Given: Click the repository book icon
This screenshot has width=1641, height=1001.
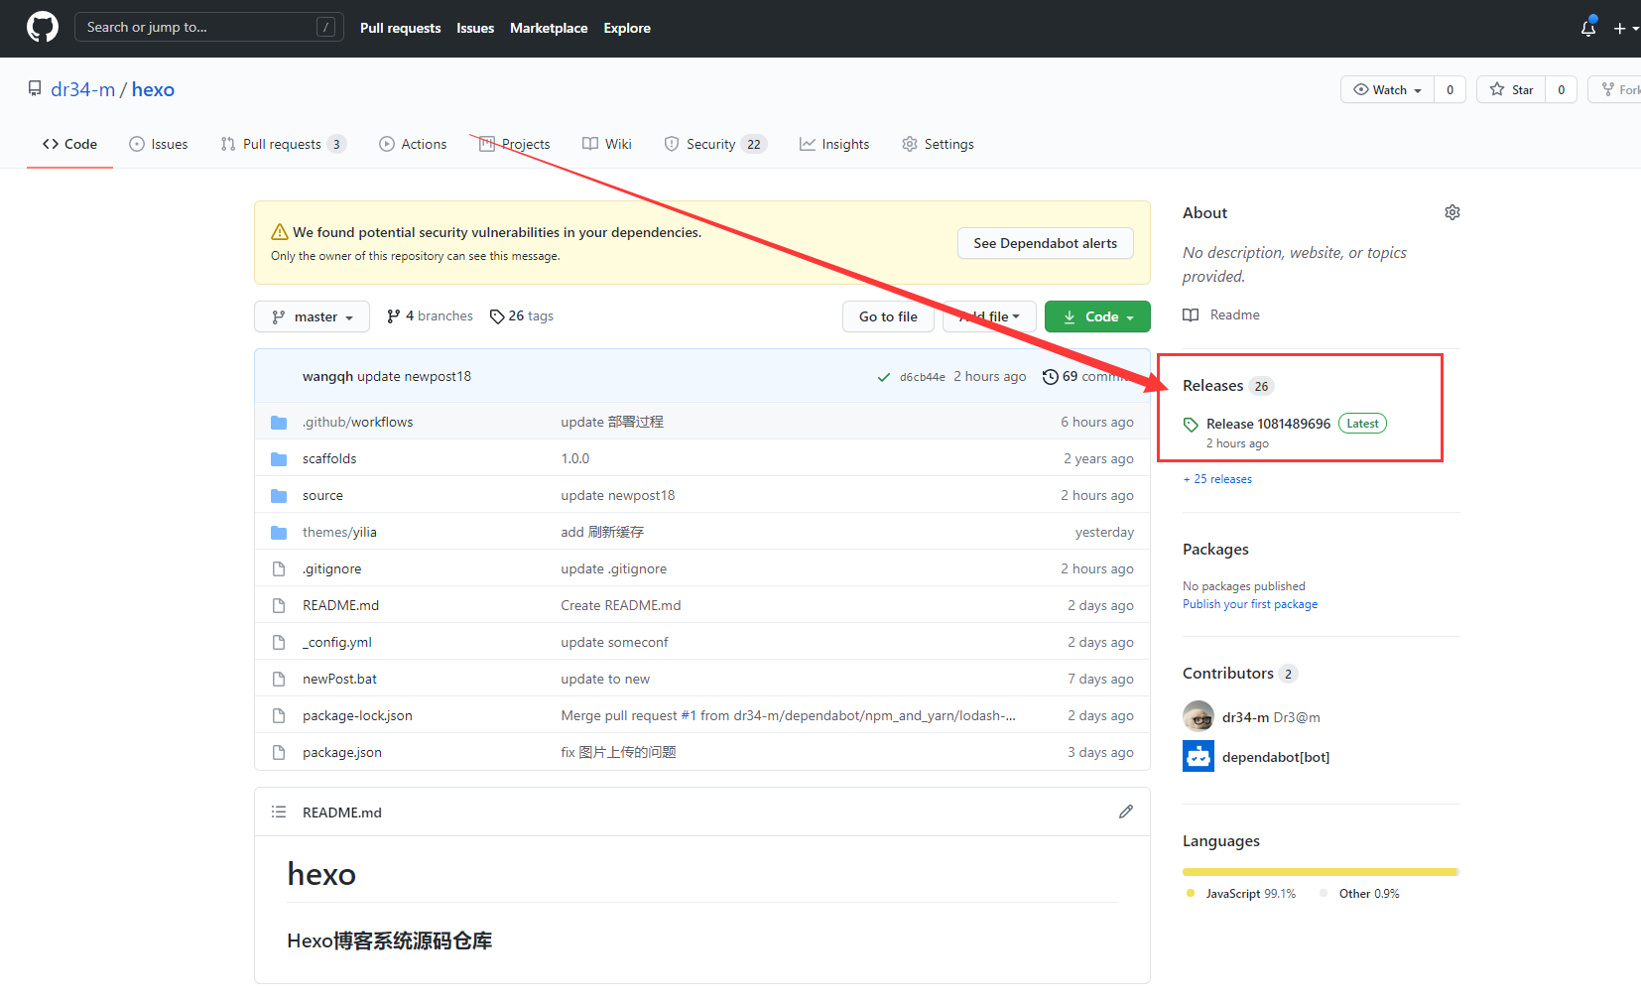Looking at the screenshot, I should coord(35,88).
